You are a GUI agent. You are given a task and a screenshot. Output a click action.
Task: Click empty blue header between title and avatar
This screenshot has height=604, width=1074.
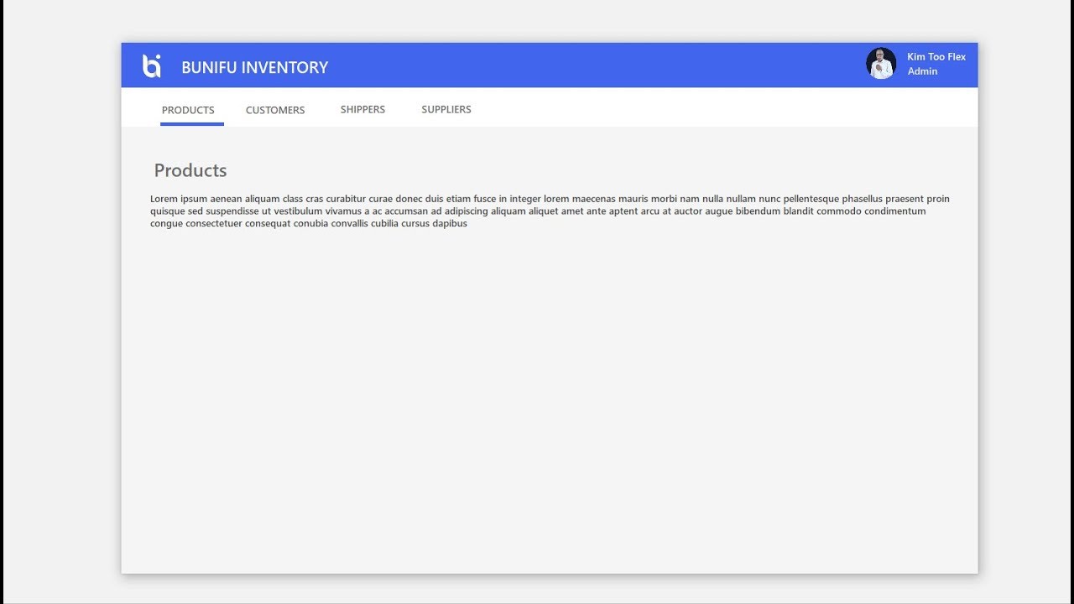tap(596, 65)
